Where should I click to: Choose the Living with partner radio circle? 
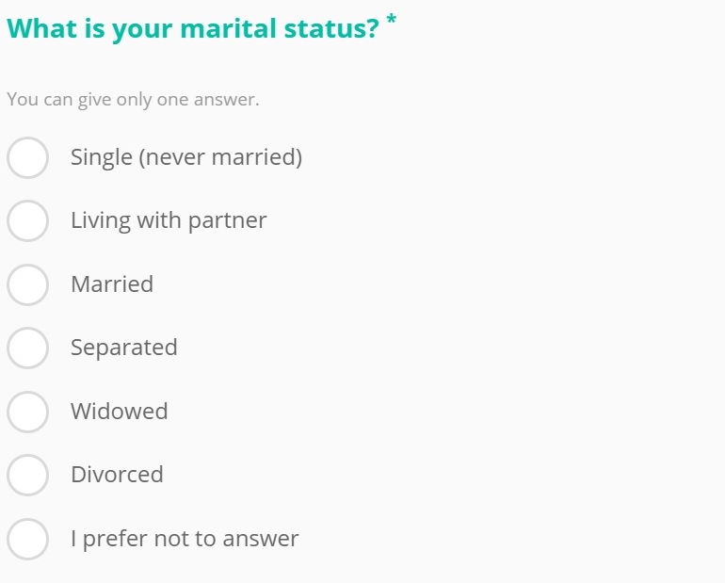pos(27,221)
